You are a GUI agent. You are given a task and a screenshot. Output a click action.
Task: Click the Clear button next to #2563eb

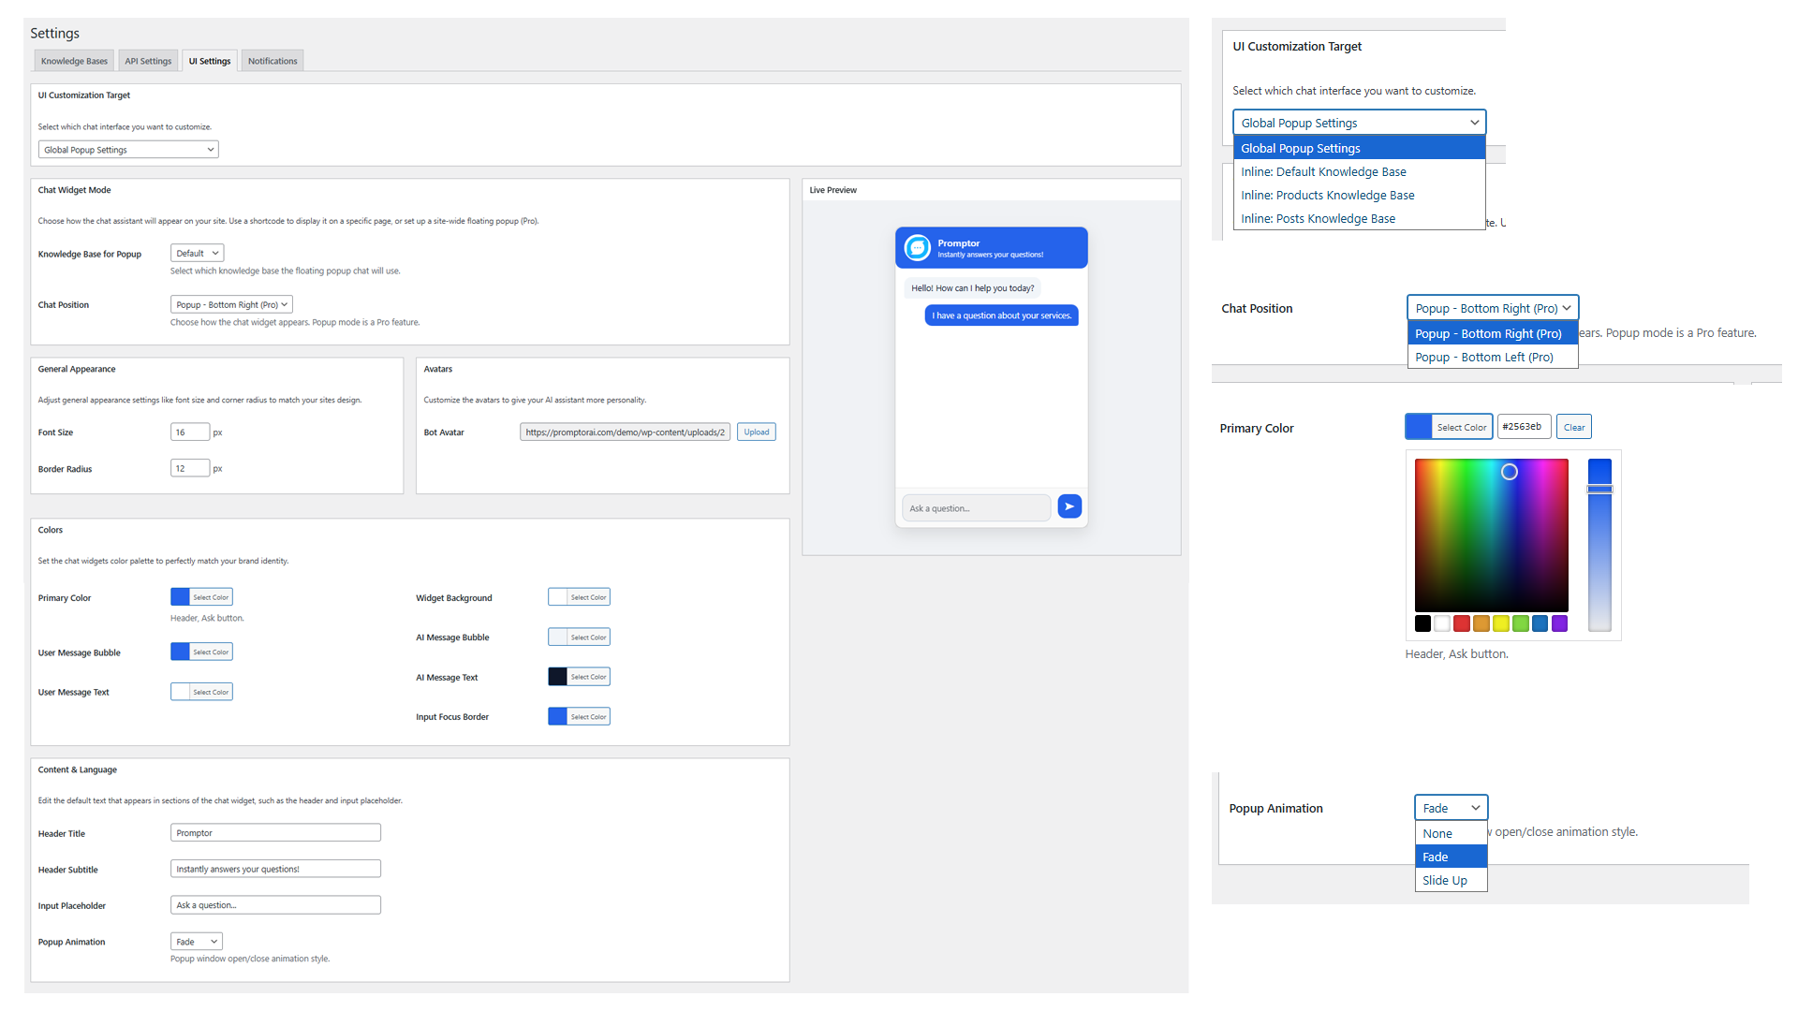(x=1573, y=428)
